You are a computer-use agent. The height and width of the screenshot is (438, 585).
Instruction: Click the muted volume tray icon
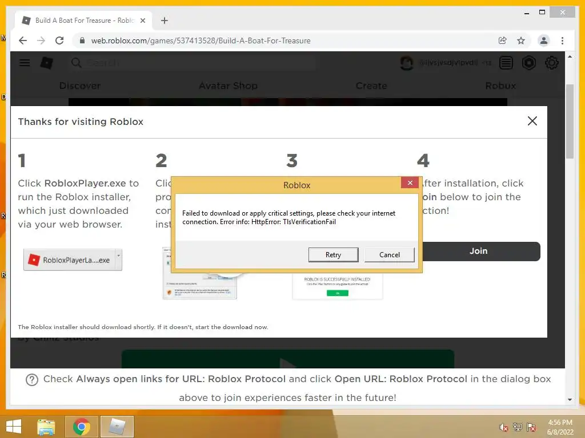click(x=503, y=427)
